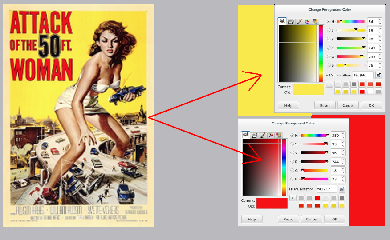The image size is (390, 240).
Task: Open the Watercolor brush tab in the yellow dialog
Action: 299,21
